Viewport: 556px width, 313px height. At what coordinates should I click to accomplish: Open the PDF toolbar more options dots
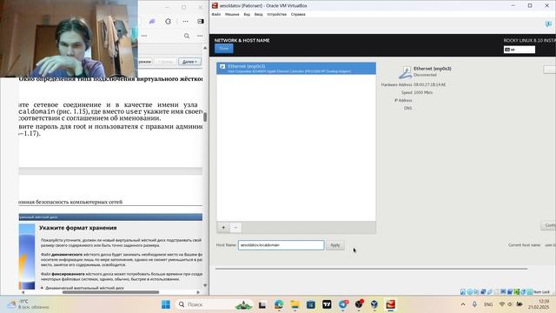click(200, 36)
